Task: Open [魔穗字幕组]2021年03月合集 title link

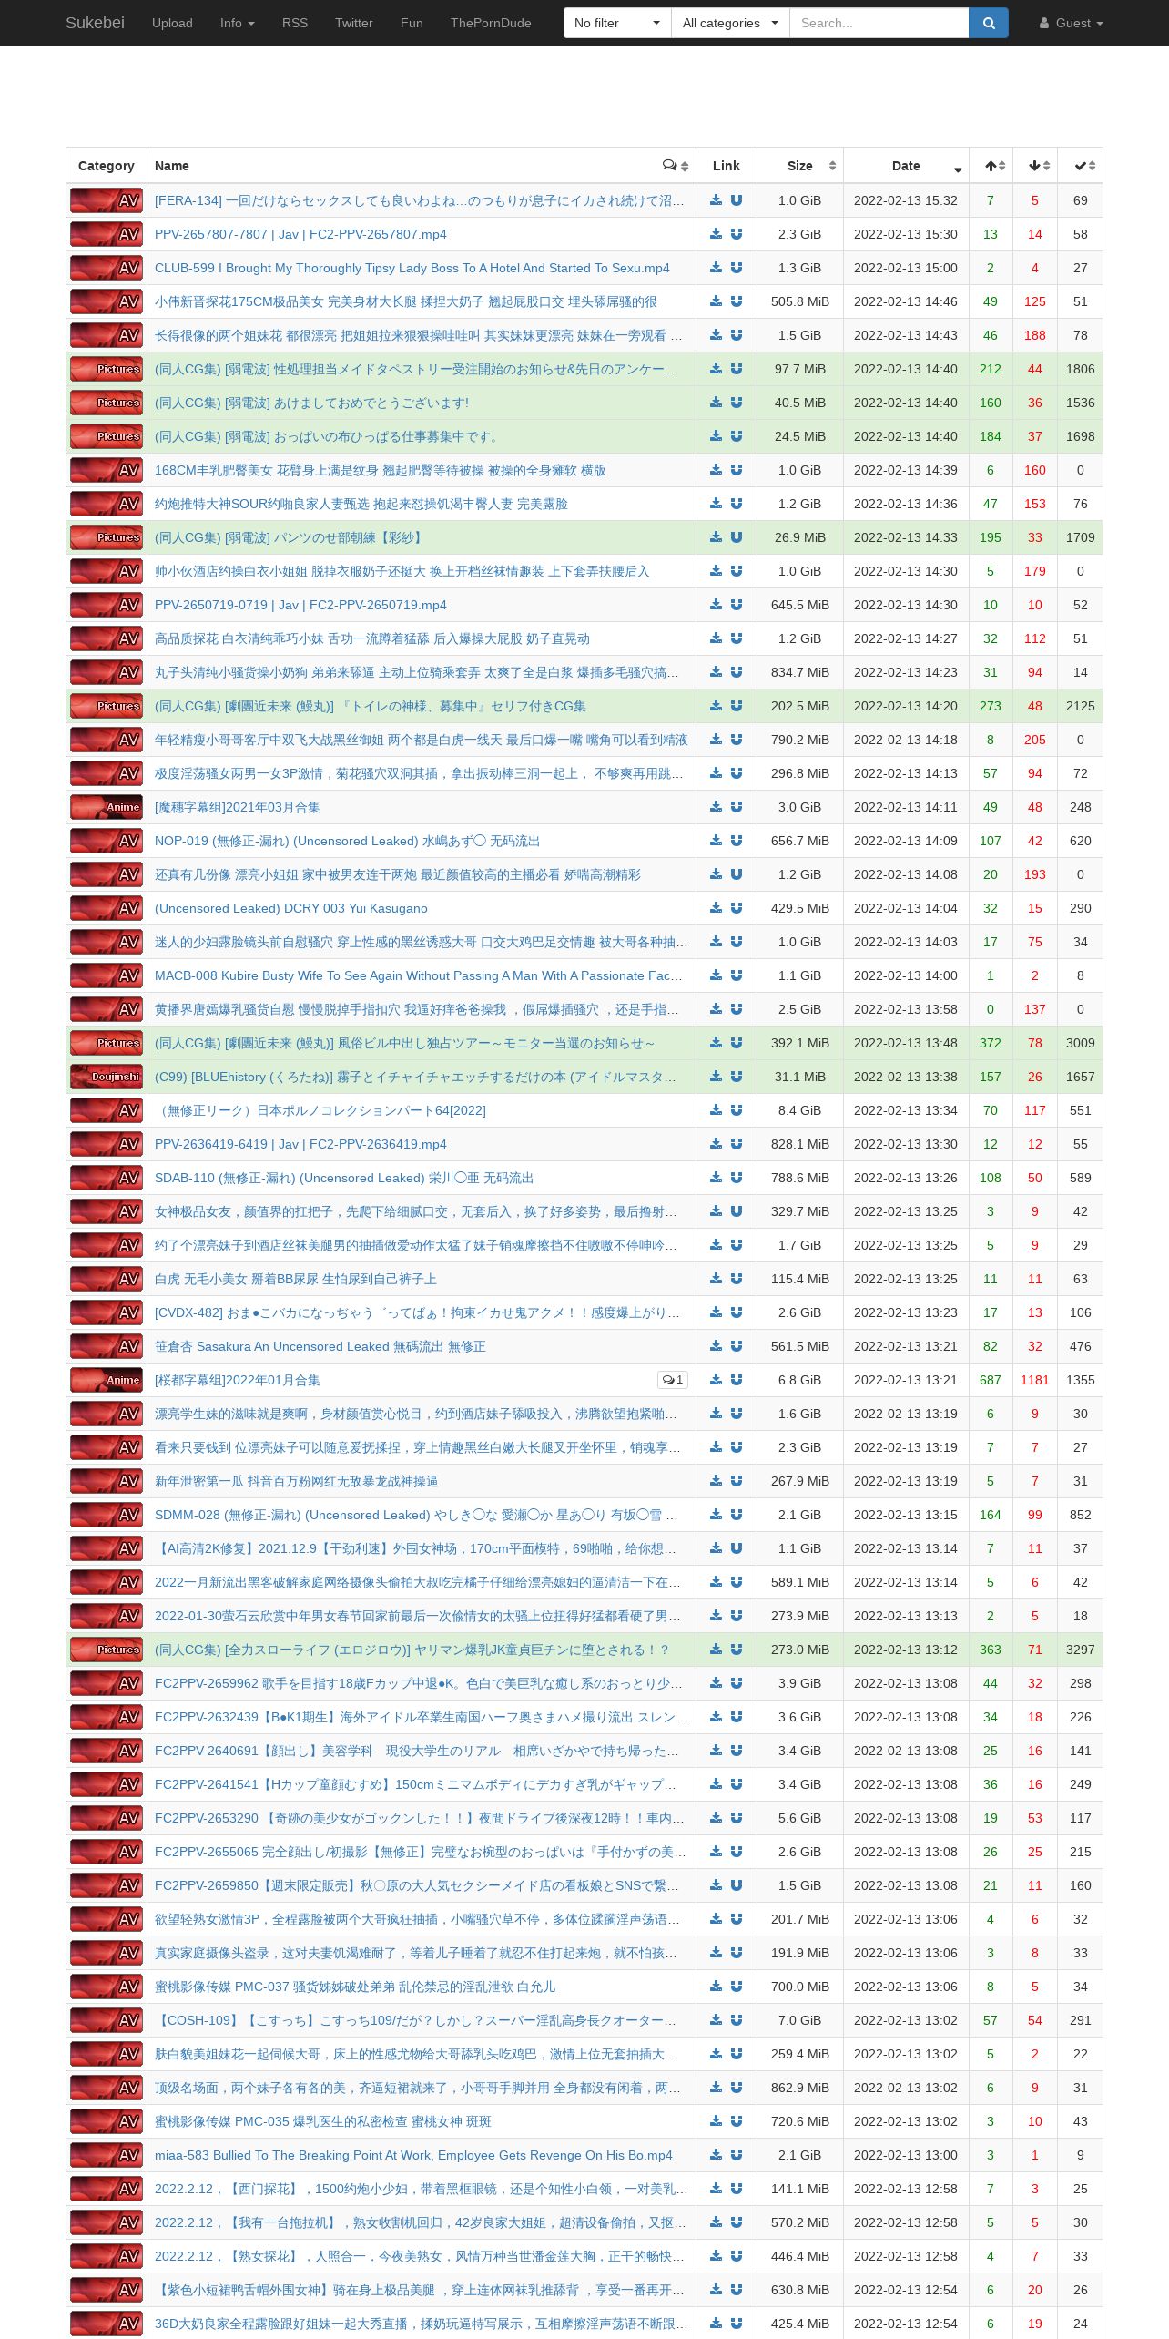Action: pyautogui.click(x=237, y=807)
